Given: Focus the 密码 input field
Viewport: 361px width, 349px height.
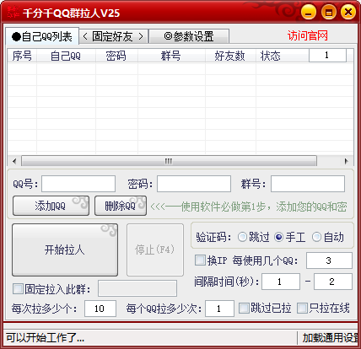Looking at the screenshot, I should [x=194, y=184].
